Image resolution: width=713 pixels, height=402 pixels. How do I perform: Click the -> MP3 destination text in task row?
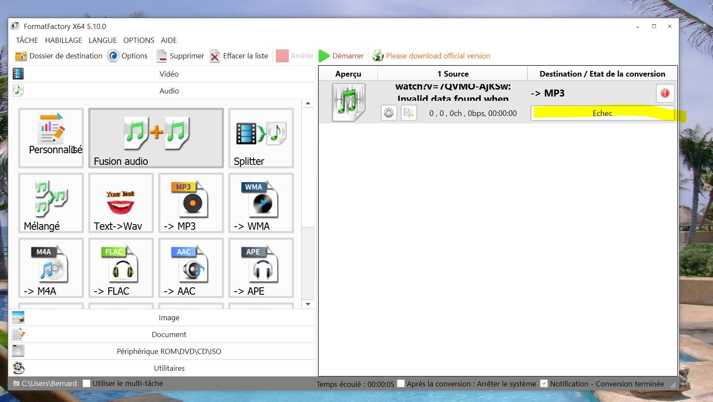(547, 93)
